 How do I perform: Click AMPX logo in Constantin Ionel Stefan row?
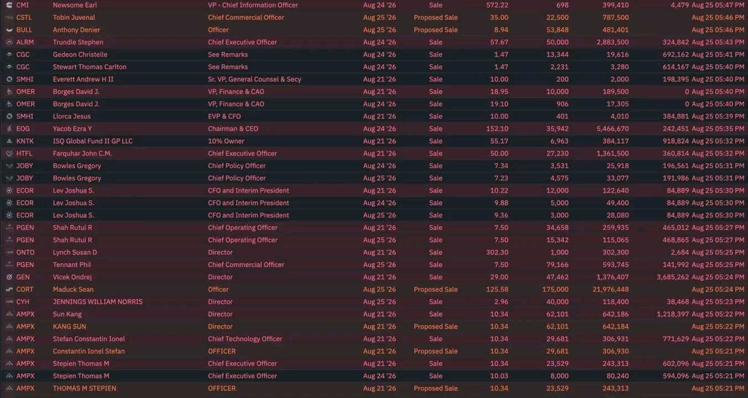click(9, 351)
